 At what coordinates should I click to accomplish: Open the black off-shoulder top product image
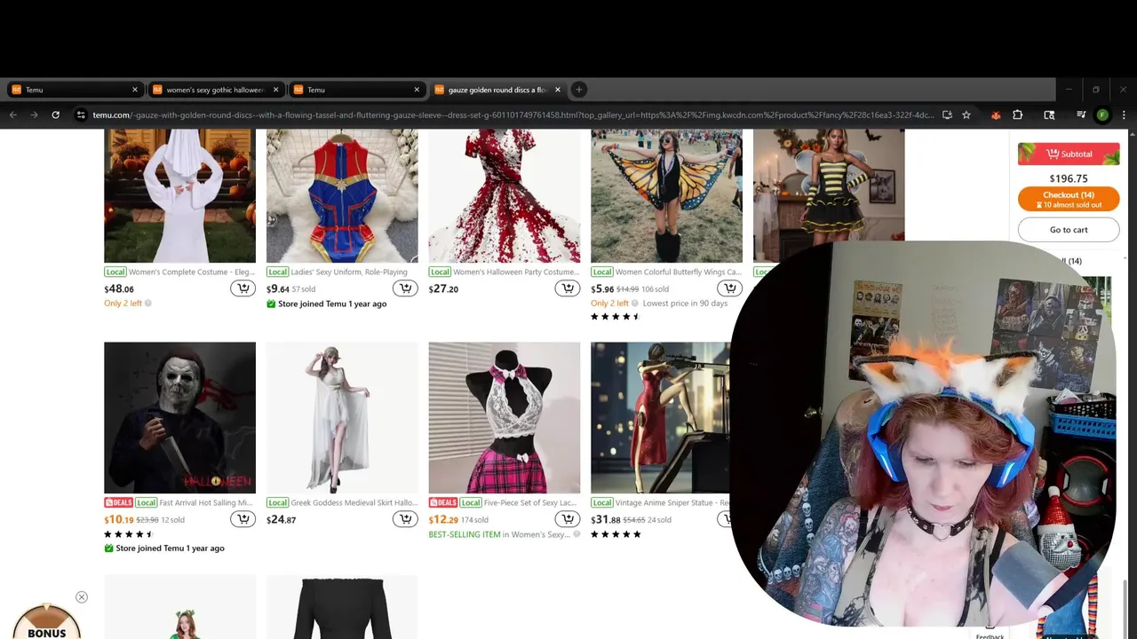pyautogui.click(x=342, y=607)
